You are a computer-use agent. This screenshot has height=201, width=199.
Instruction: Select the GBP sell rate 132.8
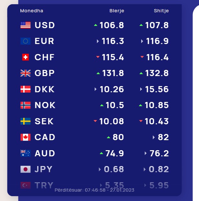[x=157, y=73]
